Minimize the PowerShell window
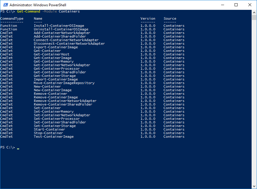The height and width of the screenshot is (189, 257). click(x=222, y=5)
